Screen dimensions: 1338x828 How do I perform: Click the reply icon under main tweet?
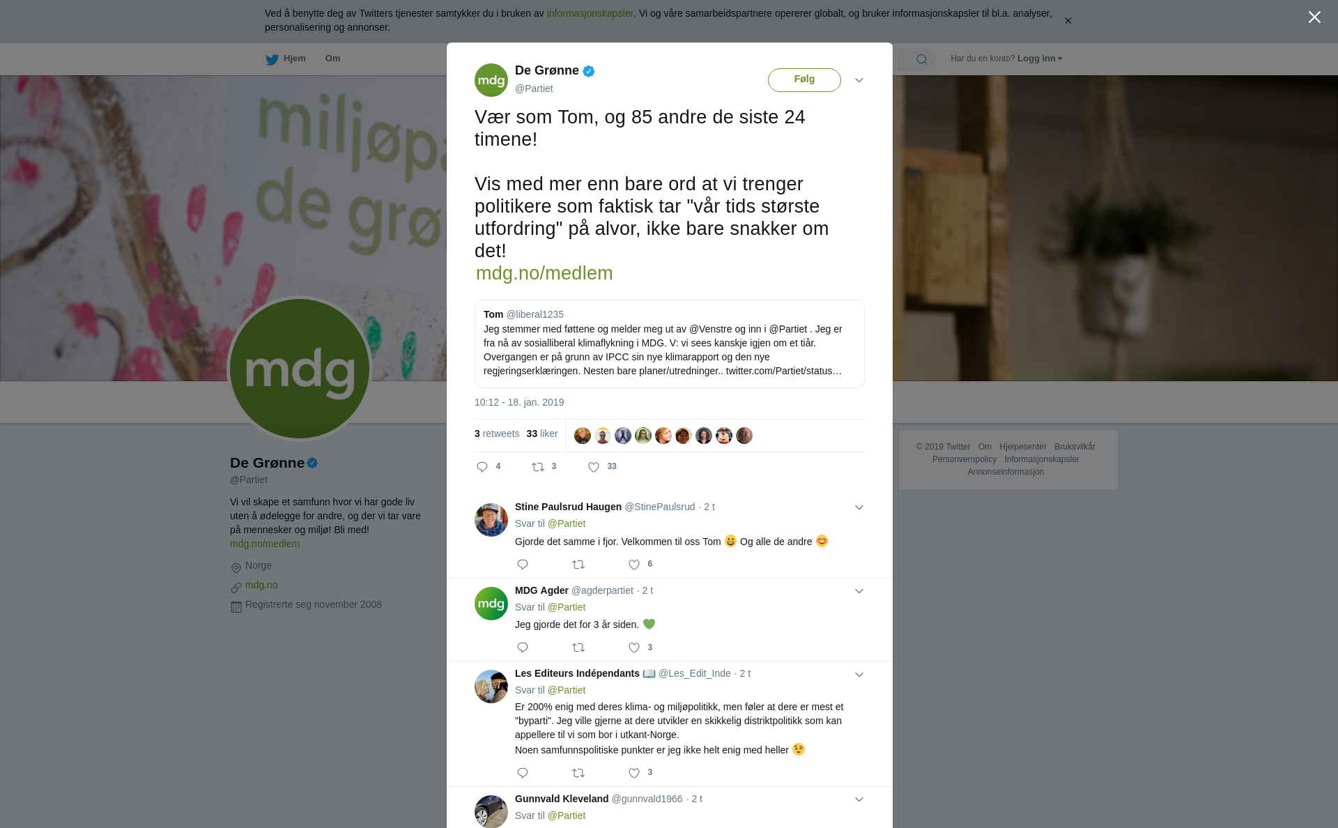pyautogui.click(x=482, y=467)
